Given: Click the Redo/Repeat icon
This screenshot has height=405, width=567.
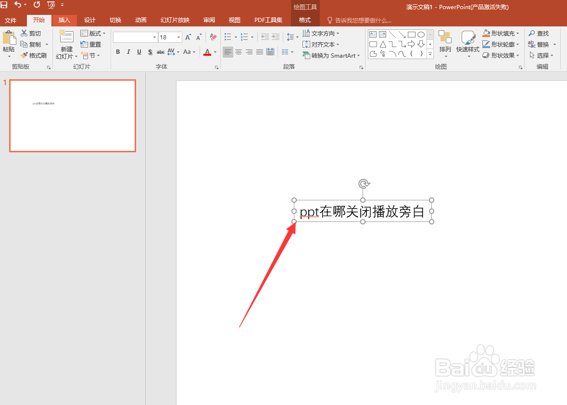Looking at the screenshot, I should pyautogui.click(x=37, y=5).
